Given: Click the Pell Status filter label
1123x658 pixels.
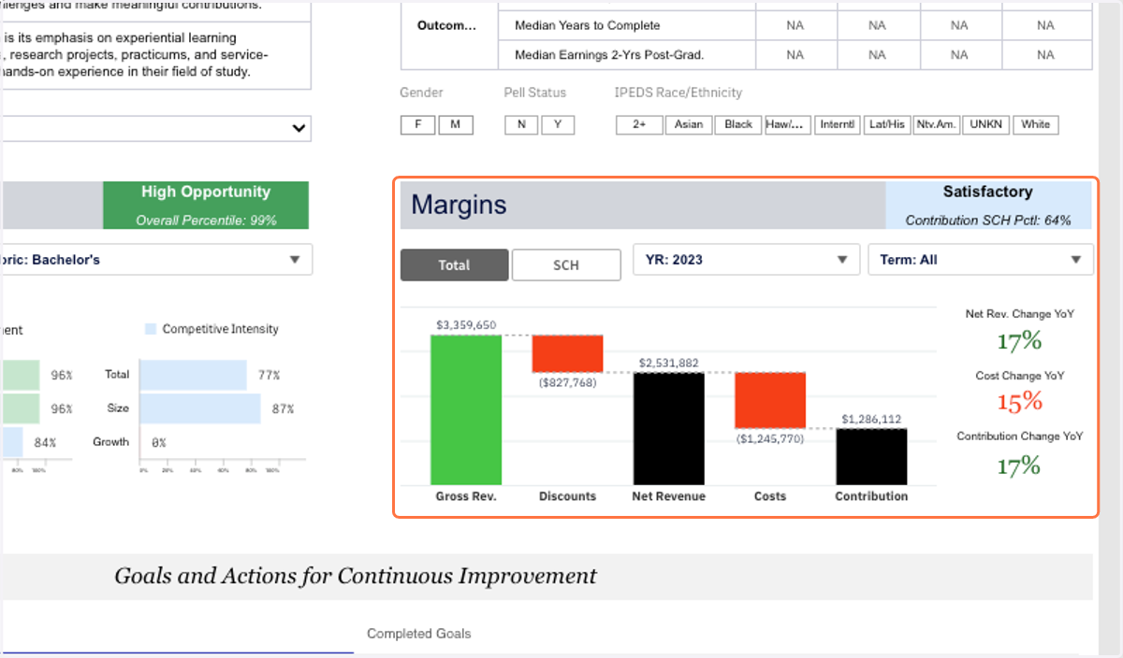Looking at the screenshot, I should click(535, 93).
